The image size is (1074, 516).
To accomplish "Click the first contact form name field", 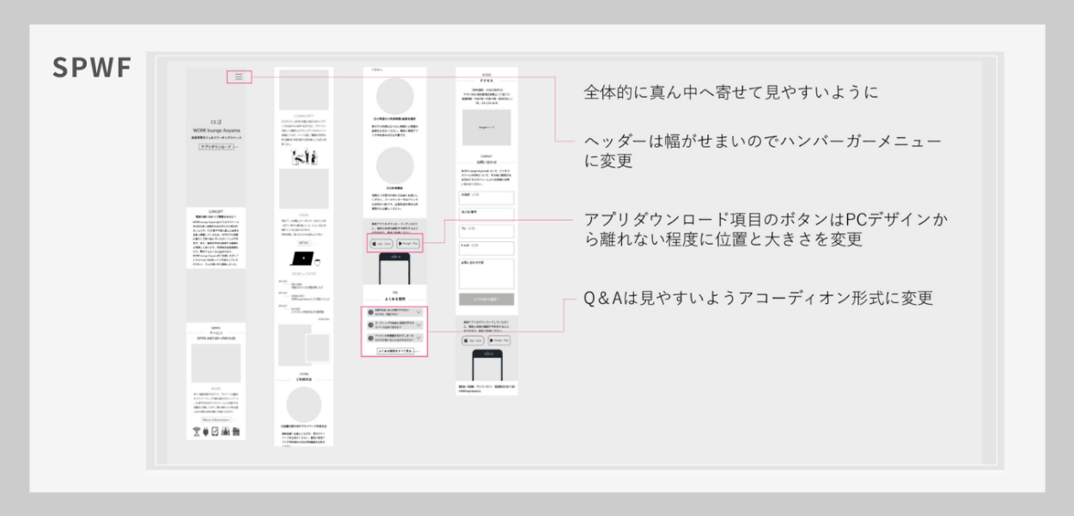I will pyautogui.click(x=486, y=196).
